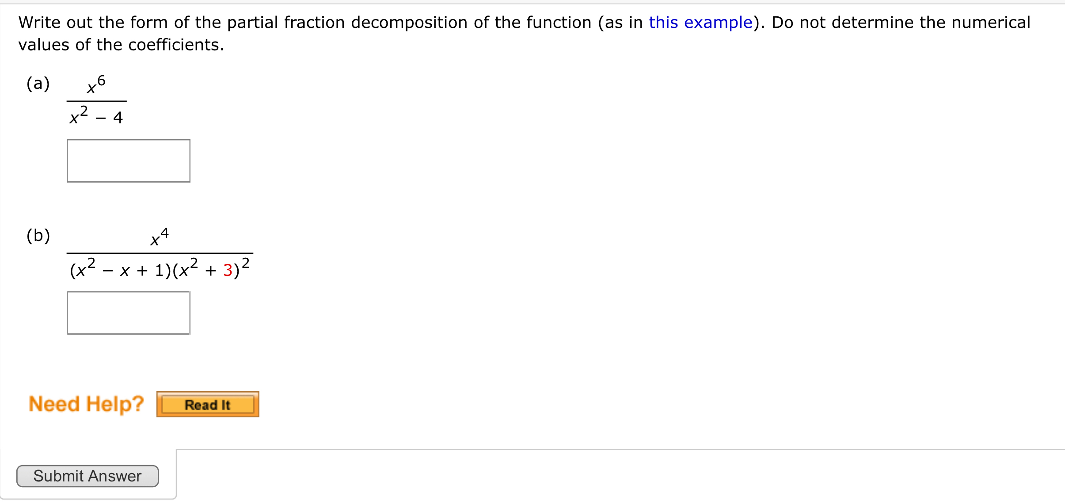Image resolution: width=1065 pixels, height=504 pixels.
Task: Activate the Submit Answer control
Action: click(87, 476)
